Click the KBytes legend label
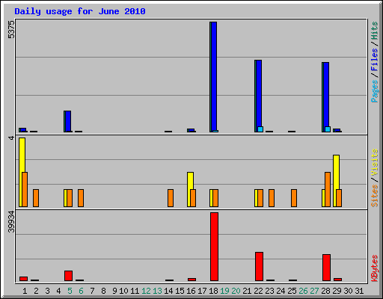 pos(374,268)
